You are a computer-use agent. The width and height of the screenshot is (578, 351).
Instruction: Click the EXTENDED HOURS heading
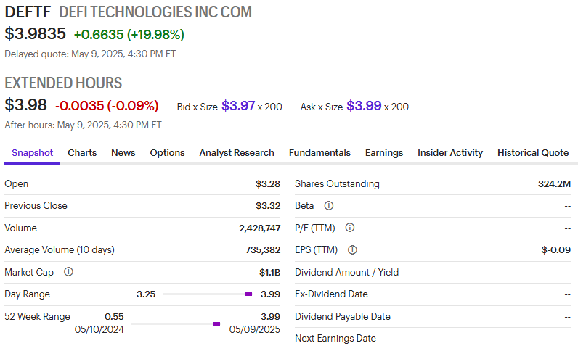coord(63,83)
